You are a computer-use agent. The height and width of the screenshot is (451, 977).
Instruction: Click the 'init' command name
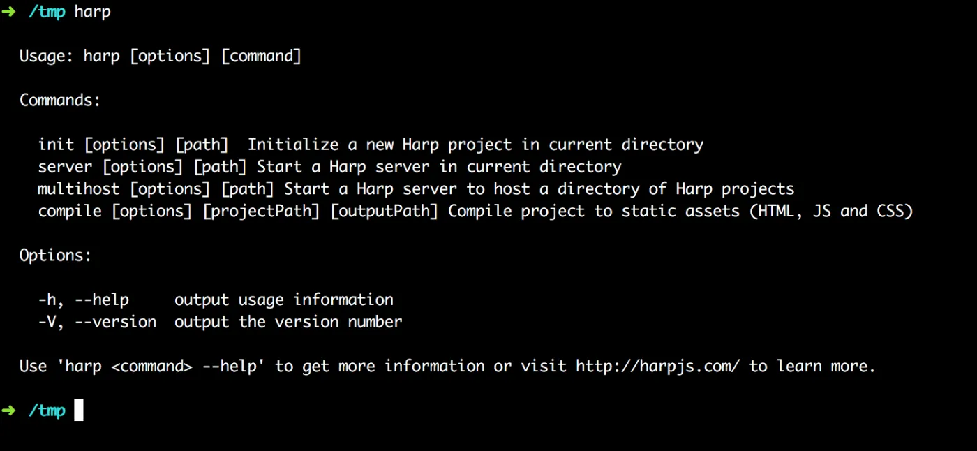tap(56, 145)
